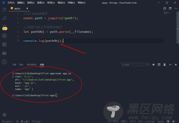Open the 转到(G) menu
Screen dimensions: 179x123
pyautogui.click(x=51, y=3)
